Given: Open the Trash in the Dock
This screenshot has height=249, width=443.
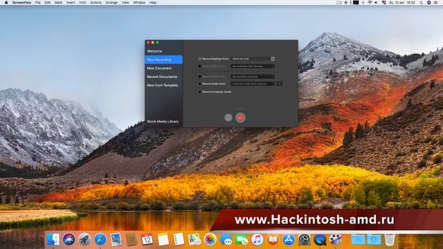Looking at the screenshot, I should click(390, 240).
